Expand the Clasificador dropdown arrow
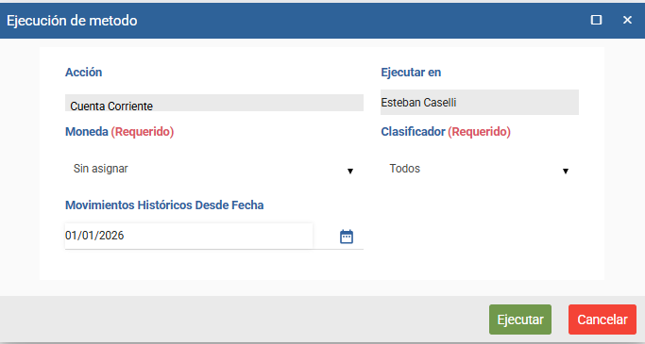The height and width of the screenshot is (344, 645). (x=566, y=171)
